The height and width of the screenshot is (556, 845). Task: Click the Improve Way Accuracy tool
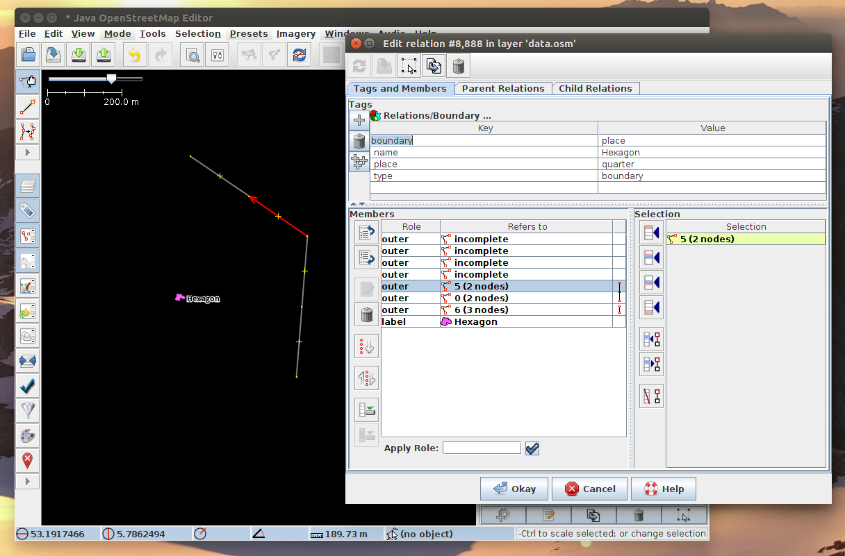tap(28, 130)
